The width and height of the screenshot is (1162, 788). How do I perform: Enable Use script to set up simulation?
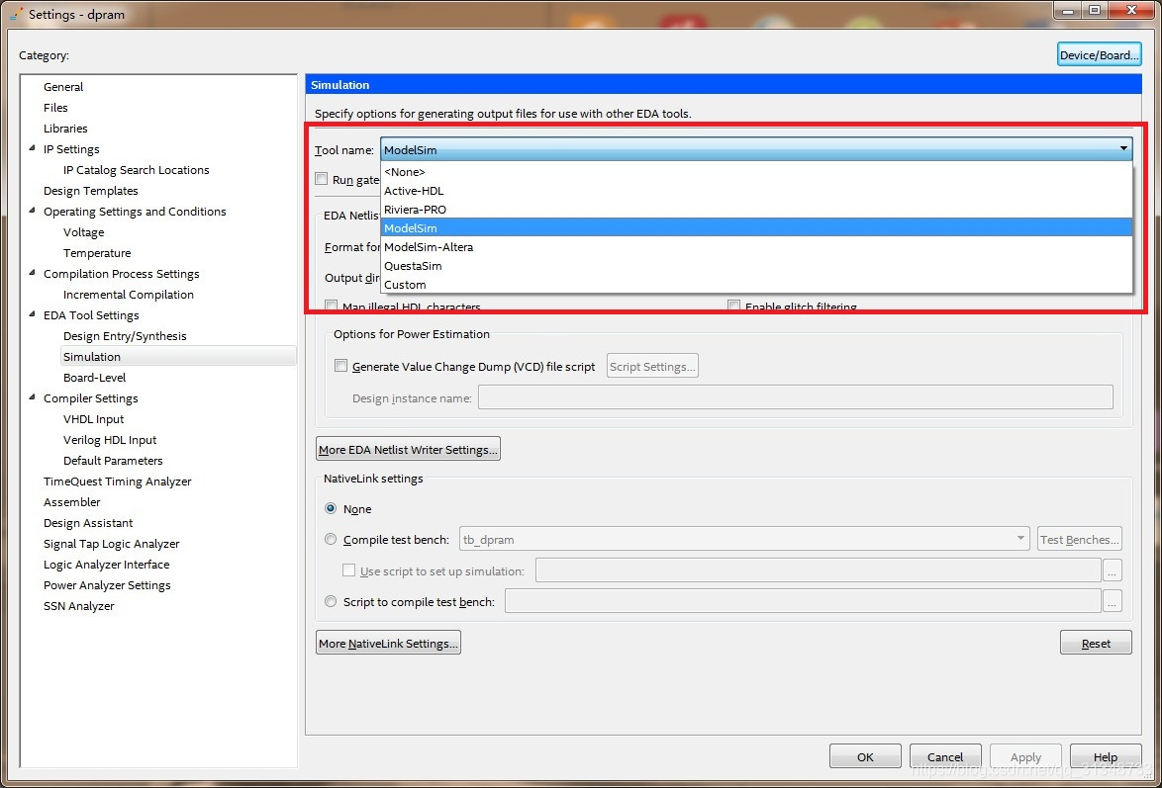[348, 570]
